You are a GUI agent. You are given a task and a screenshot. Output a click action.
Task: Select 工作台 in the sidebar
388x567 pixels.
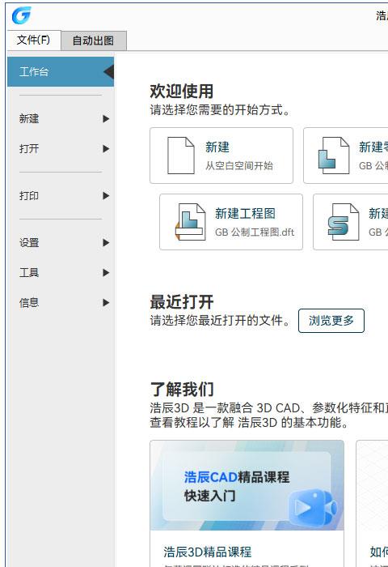click(x=61, y=71)
